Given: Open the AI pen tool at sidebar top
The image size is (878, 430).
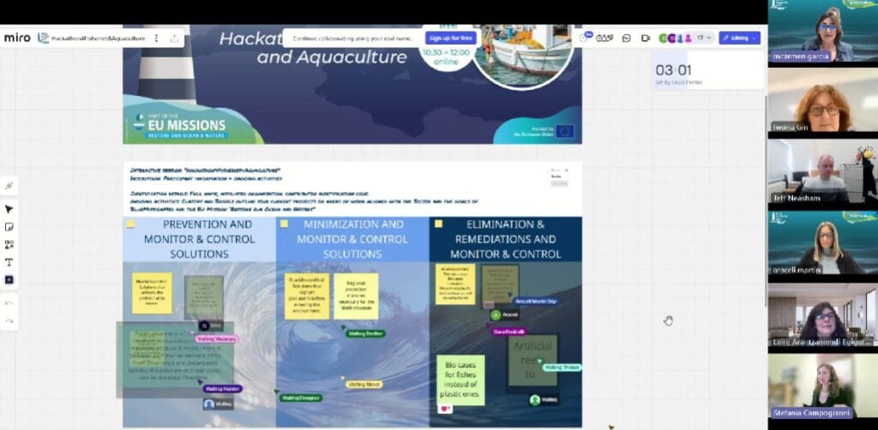Looking at the screenshot, I should 9,185.
